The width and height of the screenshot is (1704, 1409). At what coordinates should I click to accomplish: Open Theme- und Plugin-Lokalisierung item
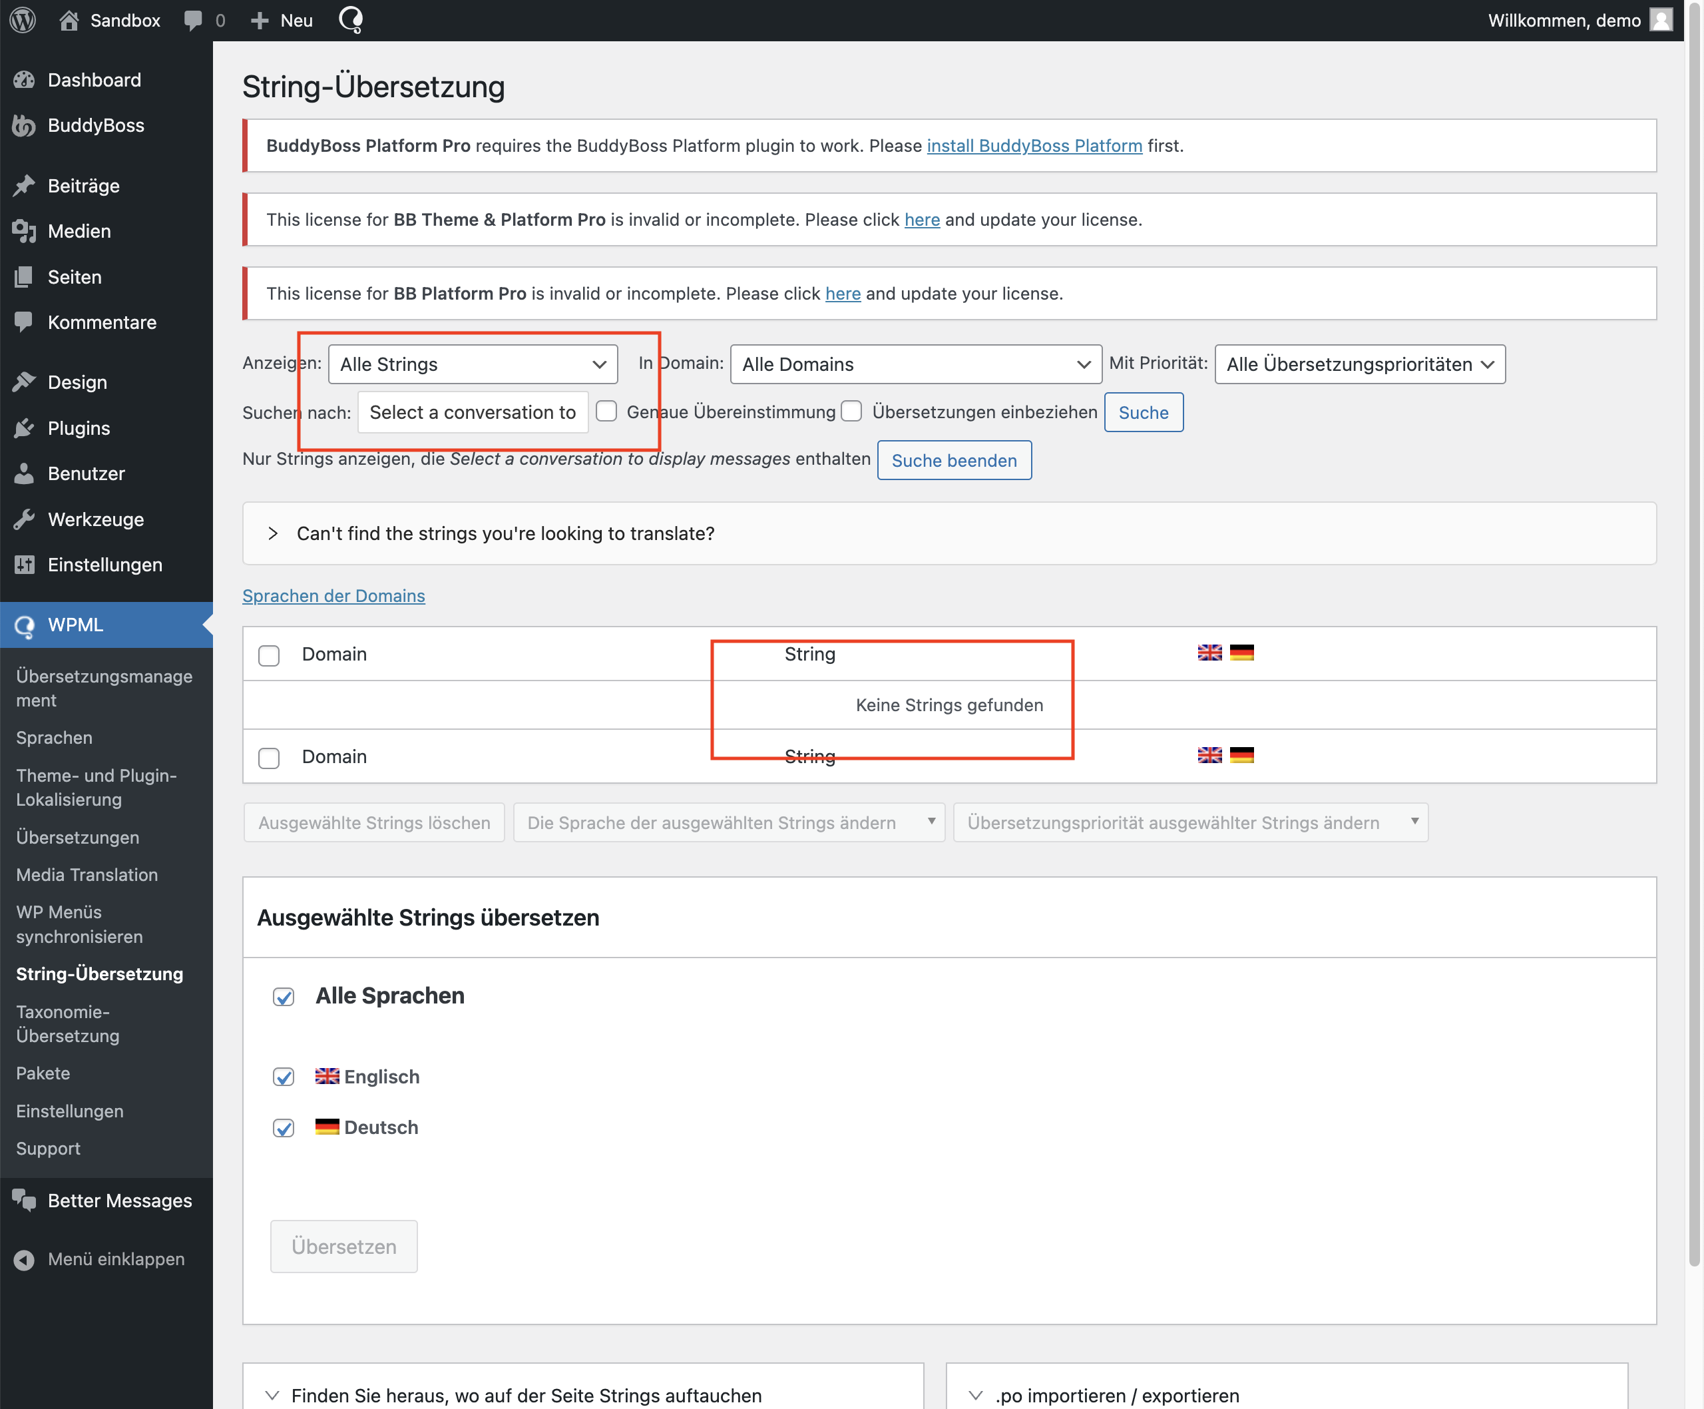[x=97, y=787]
